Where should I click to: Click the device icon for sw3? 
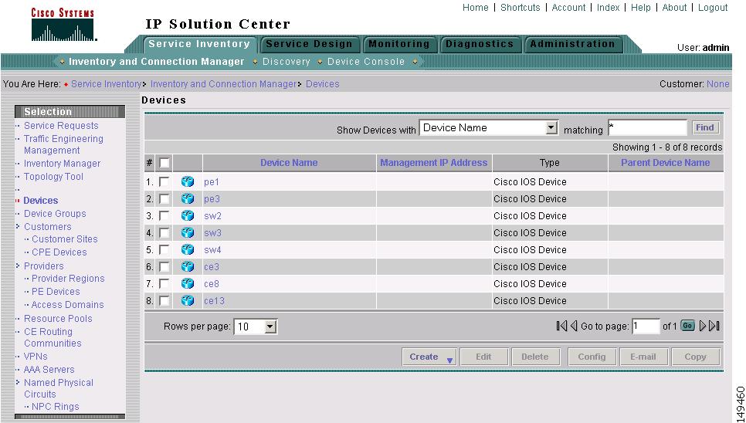(x=188, y=233)
